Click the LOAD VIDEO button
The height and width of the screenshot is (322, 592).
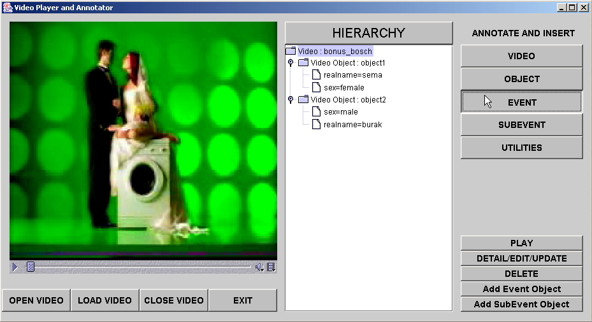click(x=105, y=300)
